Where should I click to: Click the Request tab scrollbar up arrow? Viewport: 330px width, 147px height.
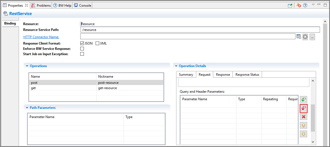(313, 81)
